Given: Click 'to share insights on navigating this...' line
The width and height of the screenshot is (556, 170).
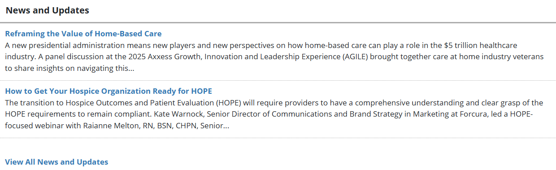Looking at the screenshot, I should pos(70,69).
